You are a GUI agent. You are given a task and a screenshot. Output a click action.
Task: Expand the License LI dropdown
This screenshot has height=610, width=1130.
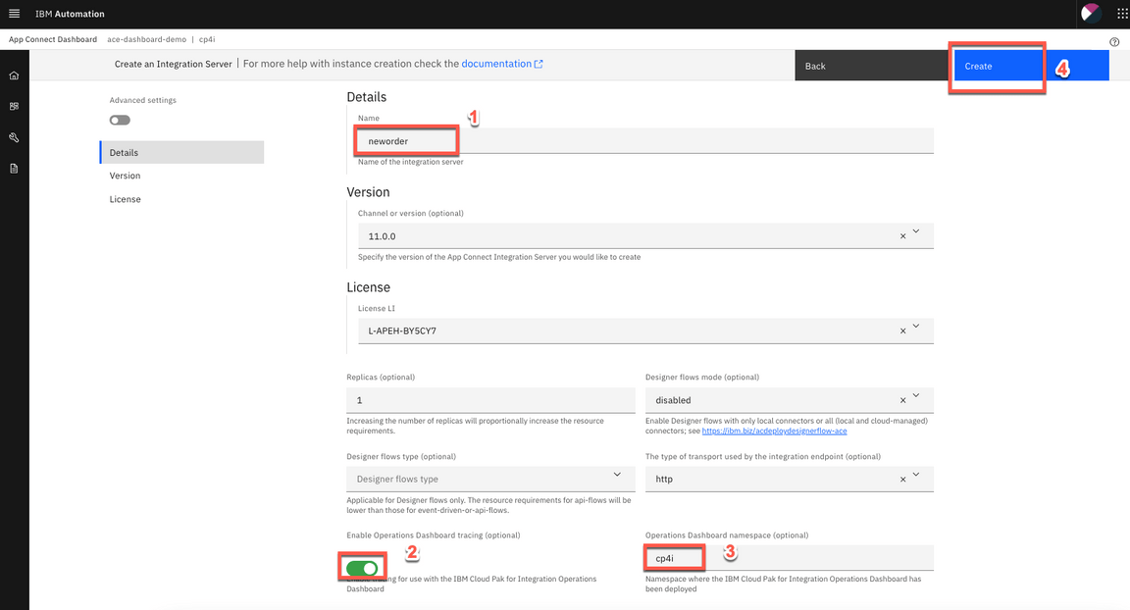click(x=916, y=327)
